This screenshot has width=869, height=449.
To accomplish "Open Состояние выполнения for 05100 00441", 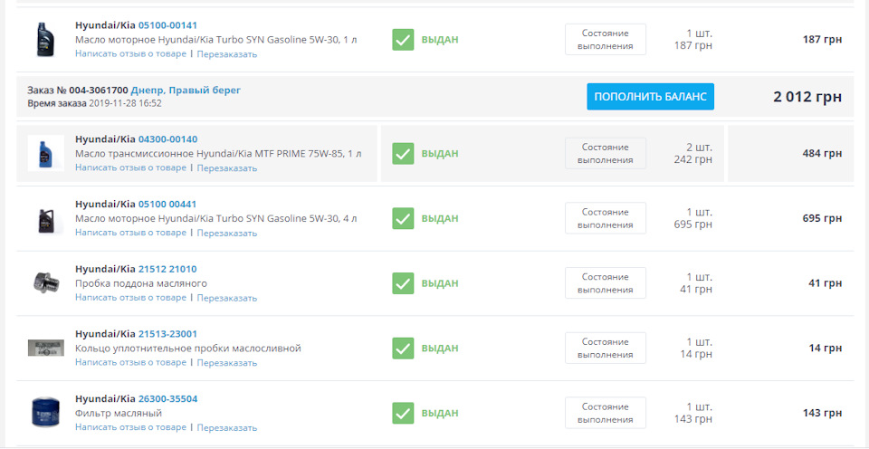I will coord(606,218).
